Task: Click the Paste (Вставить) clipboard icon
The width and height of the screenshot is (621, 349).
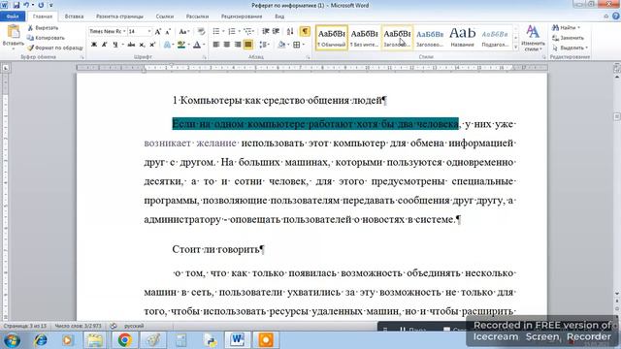Action: tap(14, 32)
